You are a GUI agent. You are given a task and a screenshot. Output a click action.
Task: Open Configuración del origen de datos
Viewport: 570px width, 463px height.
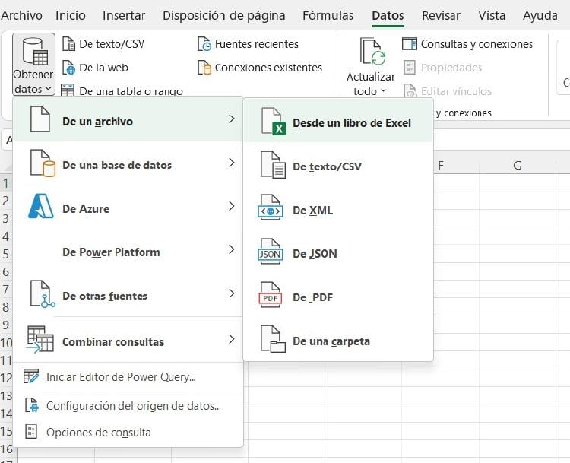click(128, 405)
